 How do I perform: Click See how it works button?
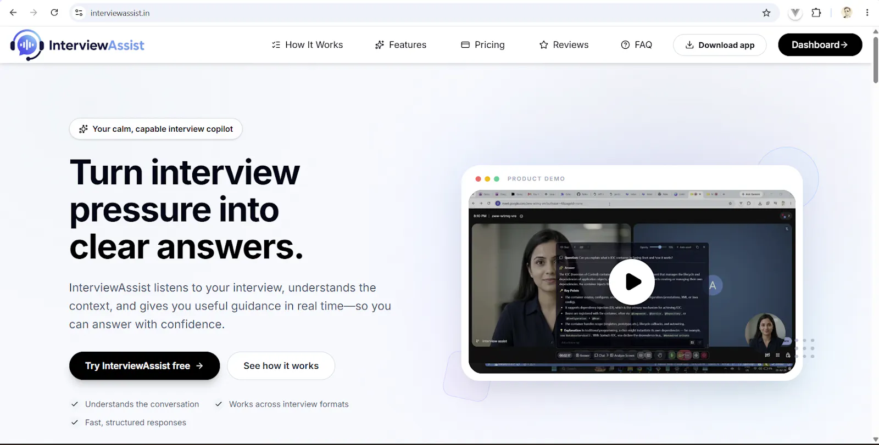tap(281, 366)
